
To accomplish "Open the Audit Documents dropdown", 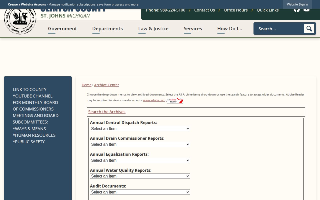I will pos(140,192).
